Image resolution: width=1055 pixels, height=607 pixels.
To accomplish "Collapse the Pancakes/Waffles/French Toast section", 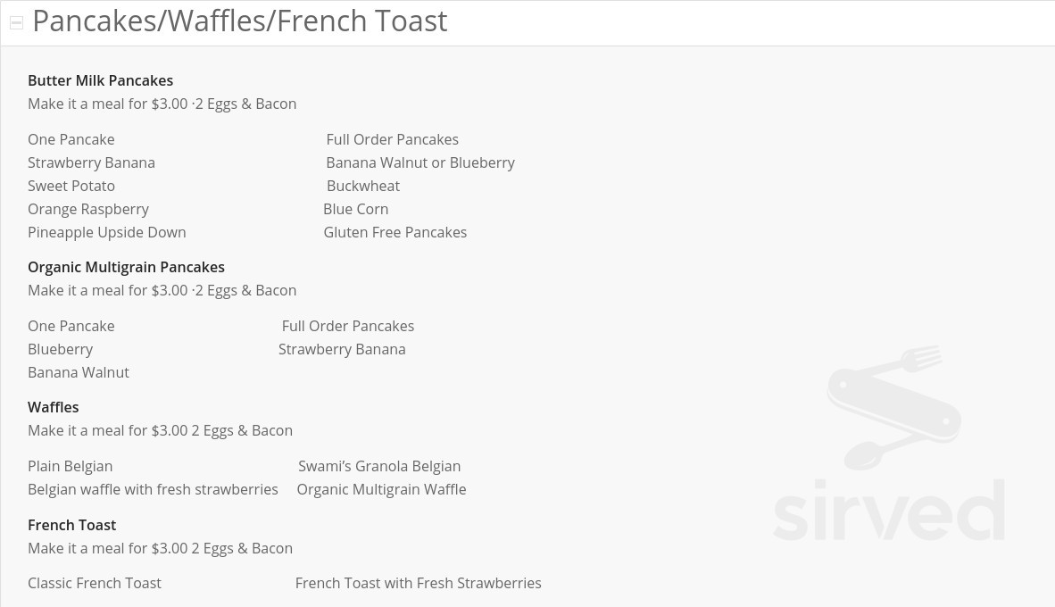I will coord(17,23).
